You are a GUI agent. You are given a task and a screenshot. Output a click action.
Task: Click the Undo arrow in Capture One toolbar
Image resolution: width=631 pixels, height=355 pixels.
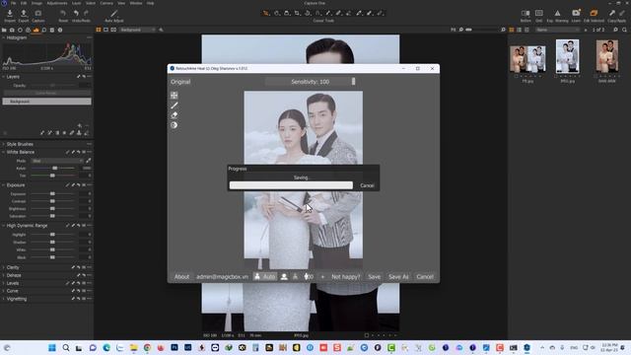coord(76,13)
